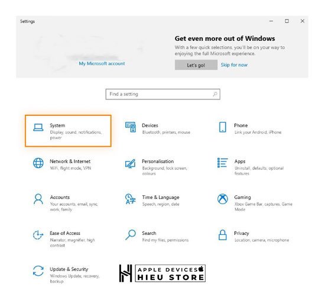Click the Hieu Store logo watermark

coord(162,273)
